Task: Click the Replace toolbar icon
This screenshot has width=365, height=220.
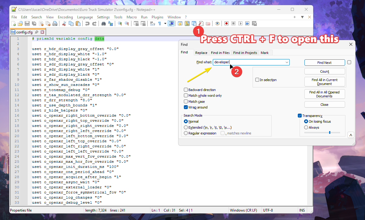Action: (111, 24)
